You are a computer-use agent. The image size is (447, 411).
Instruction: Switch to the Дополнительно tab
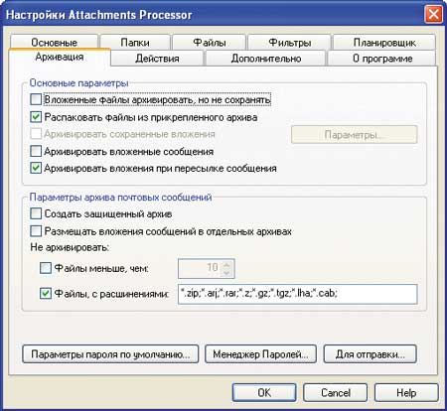tap(266, 59)
